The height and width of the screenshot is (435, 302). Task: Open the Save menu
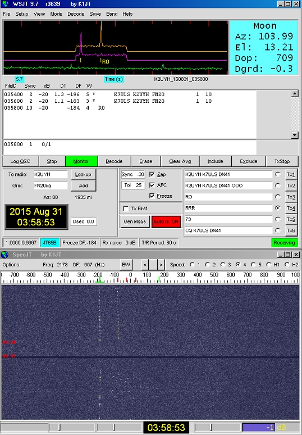click(95, 14)
